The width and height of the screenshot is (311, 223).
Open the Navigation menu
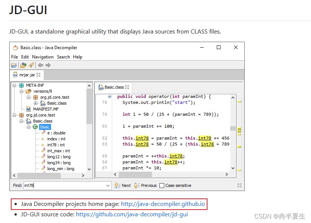pos(43,57)
